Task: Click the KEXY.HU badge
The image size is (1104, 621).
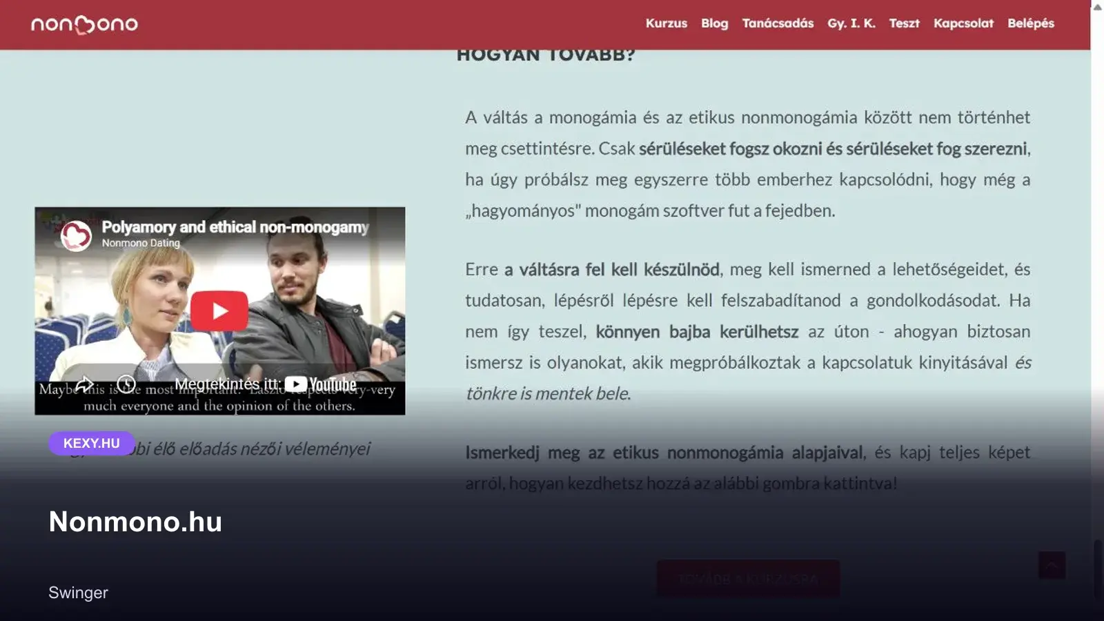Action: 91,443
